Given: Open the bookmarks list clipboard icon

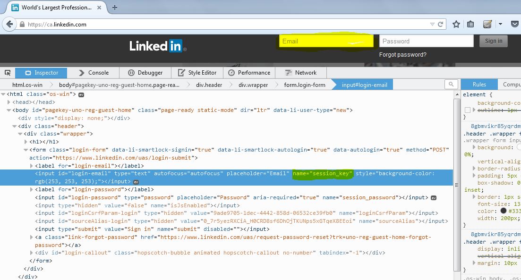Looking at the screenshot, I should (x=470, y=24).
